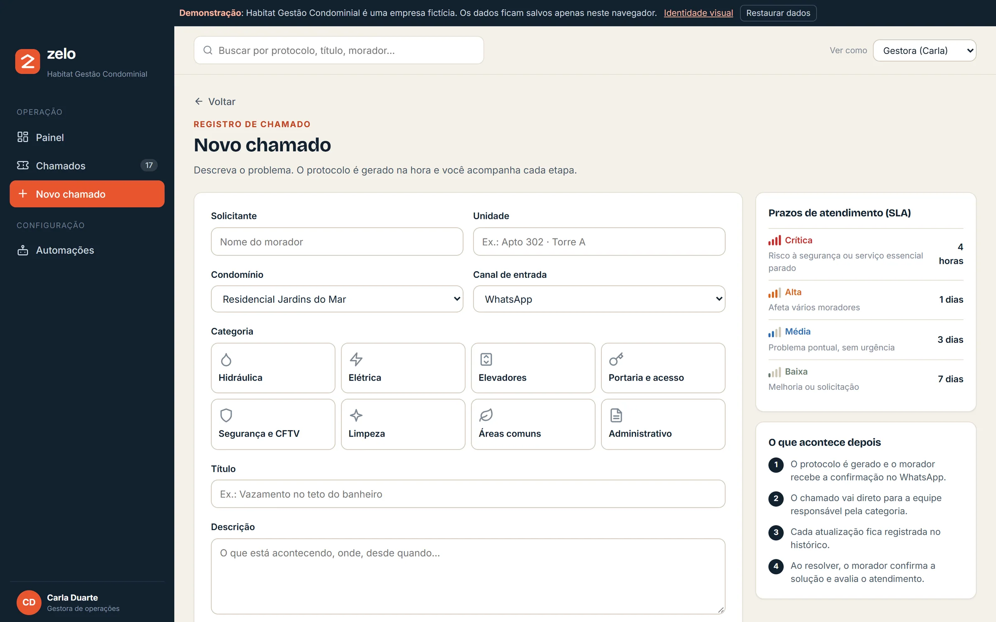Go back using the Voltar link

point(215,101)
